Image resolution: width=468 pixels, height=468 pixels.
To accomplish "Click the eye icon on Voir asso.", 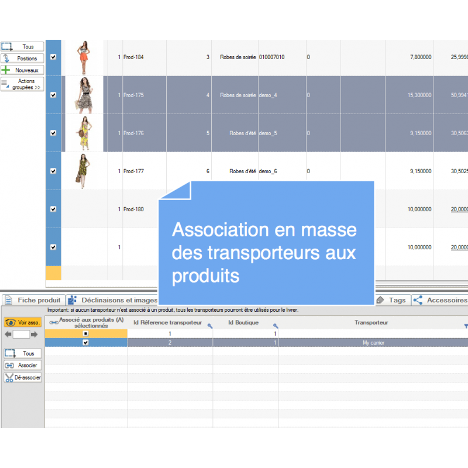I will (x=11, y=322).
